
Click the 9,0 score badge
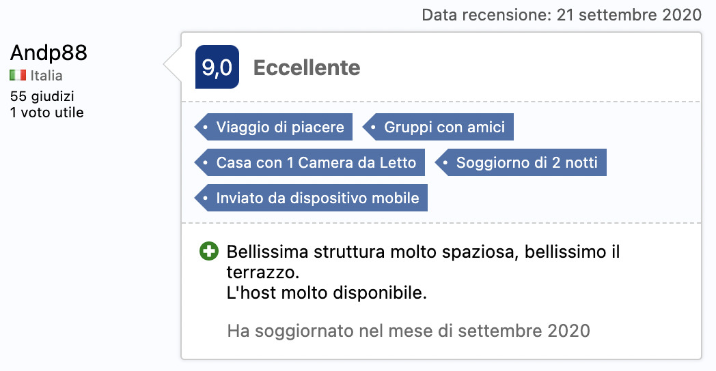coord(217,67)
